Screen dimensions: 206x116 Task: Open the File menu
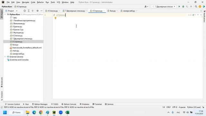coord(8,2)
